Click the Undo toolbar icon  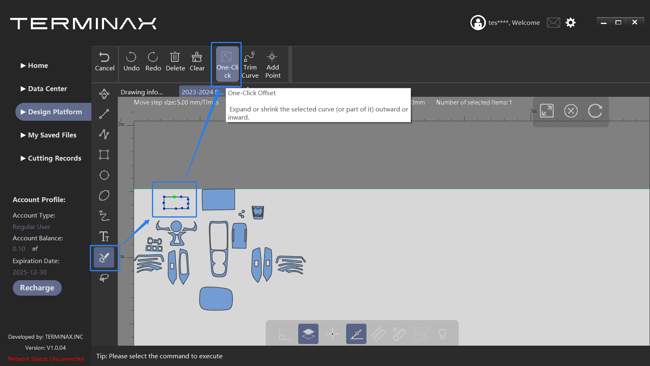(x=131, y=62)
